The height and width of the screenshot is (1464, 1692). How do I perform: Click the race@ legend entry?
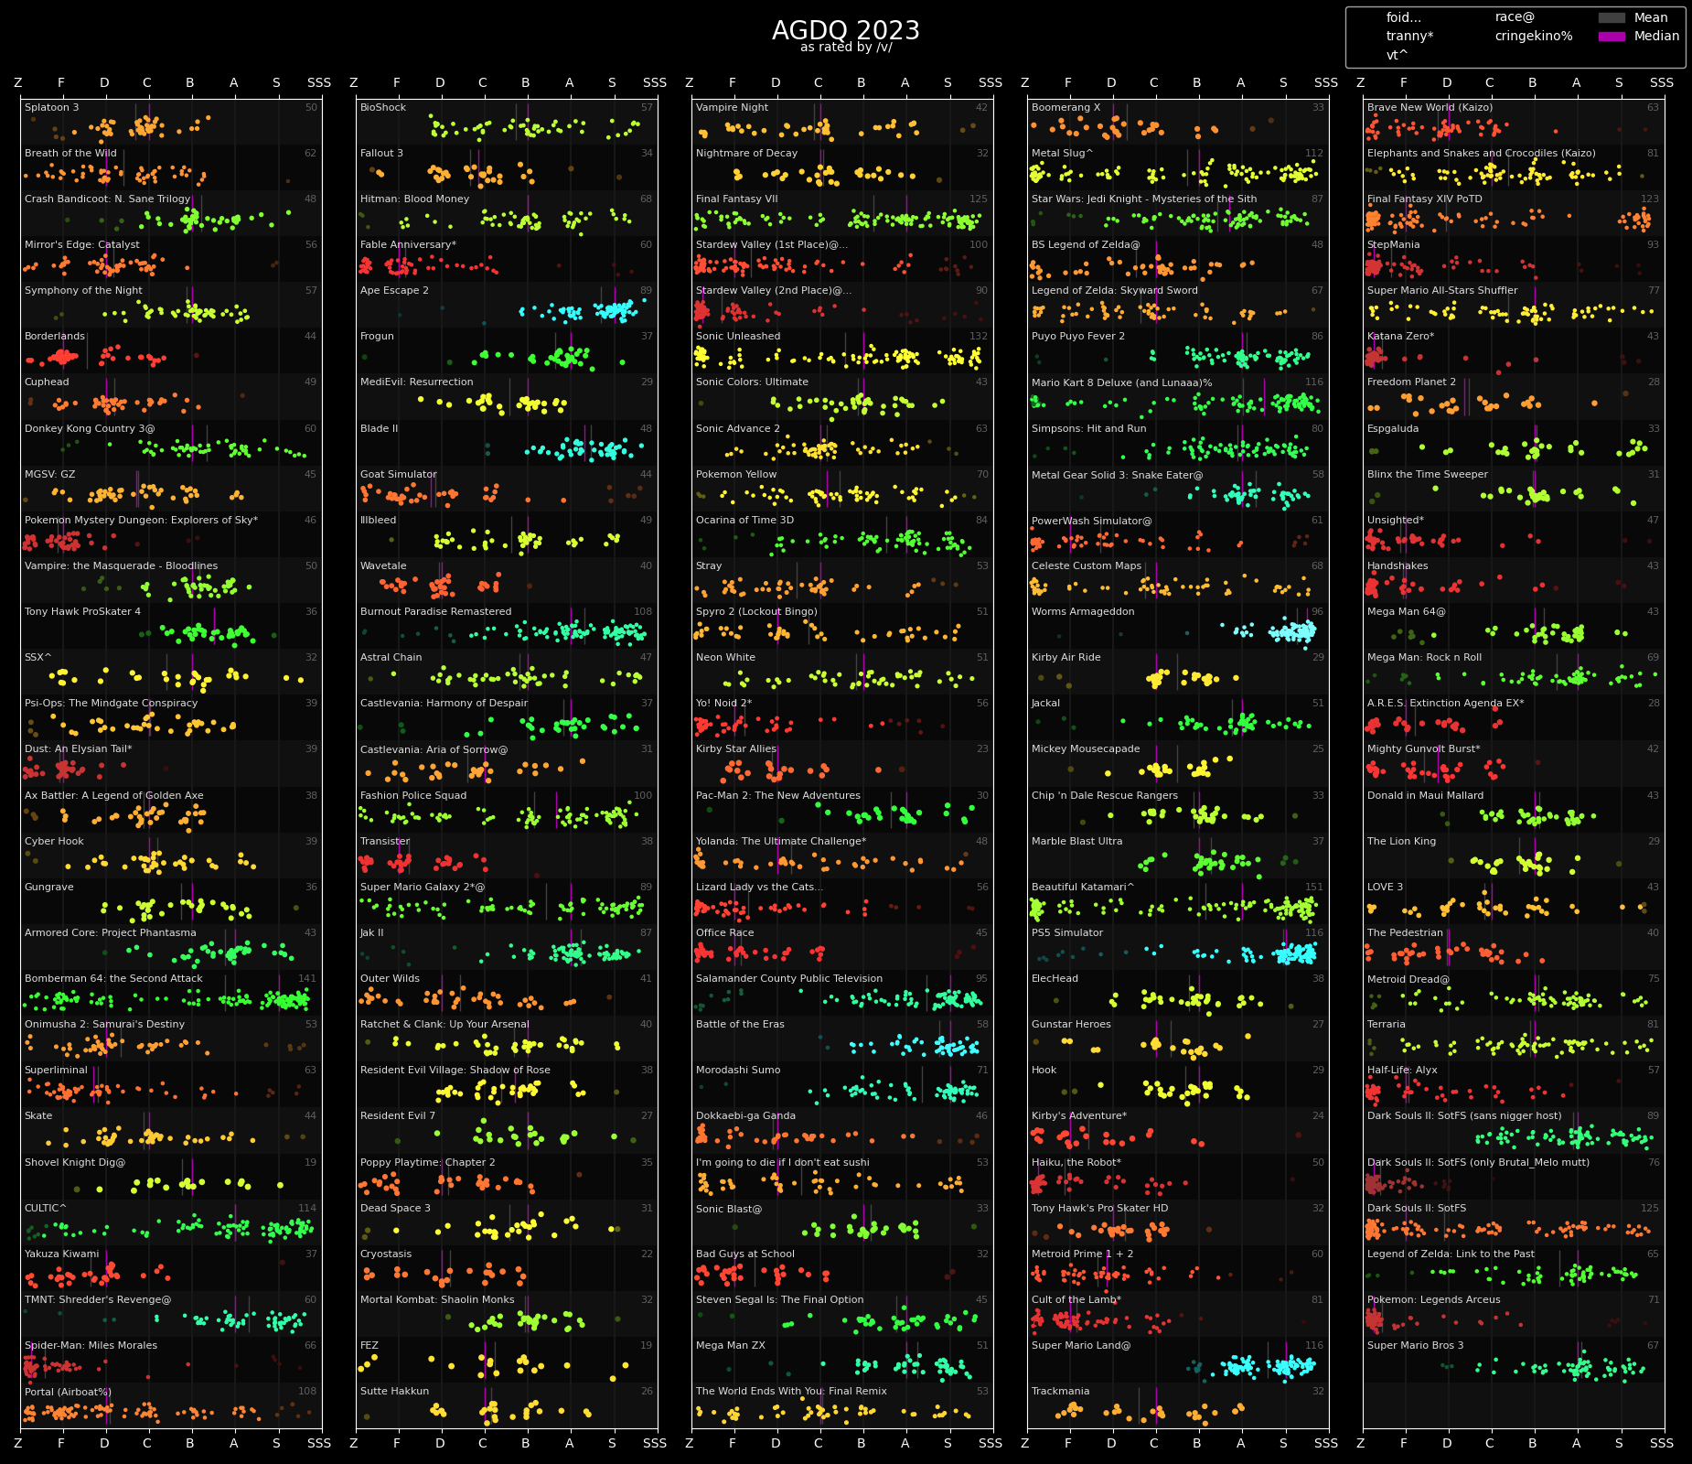(1515, 17)
